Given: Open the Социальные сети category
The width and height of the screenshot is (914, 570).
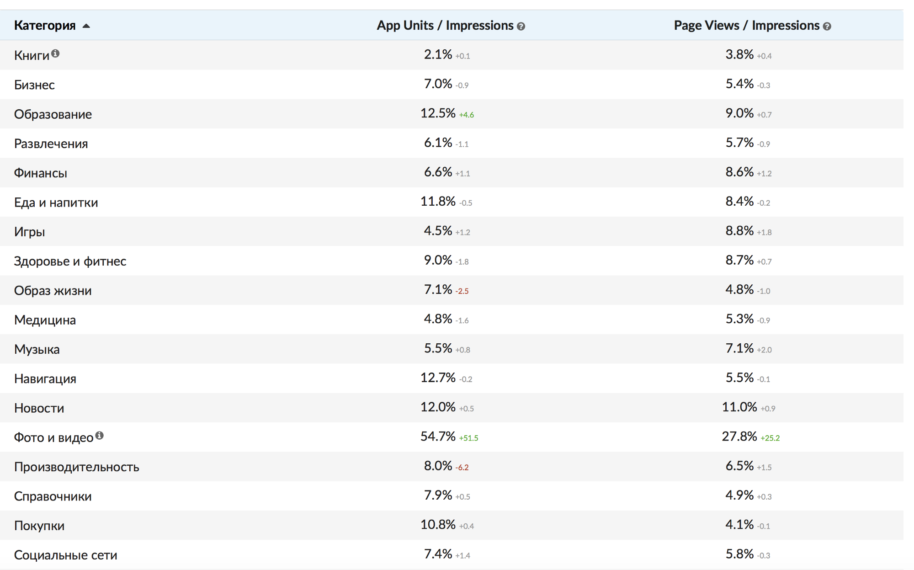Looking at the screenshot, I should (65, 555).
